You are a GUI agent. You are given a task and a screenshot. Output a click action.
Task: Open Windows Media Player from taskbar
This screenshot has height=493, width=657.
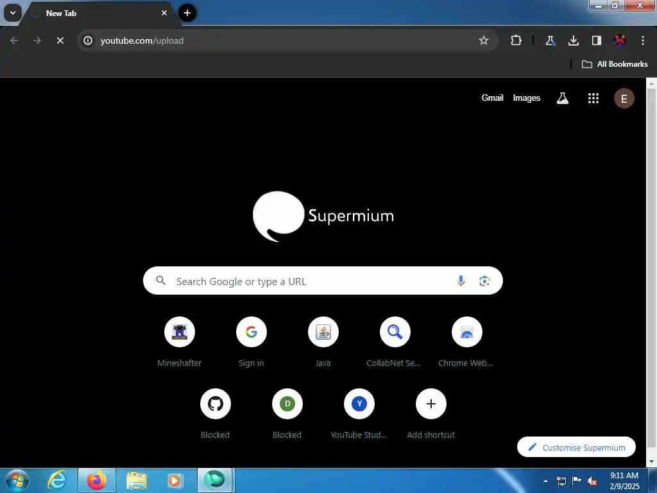pos(175,480)
